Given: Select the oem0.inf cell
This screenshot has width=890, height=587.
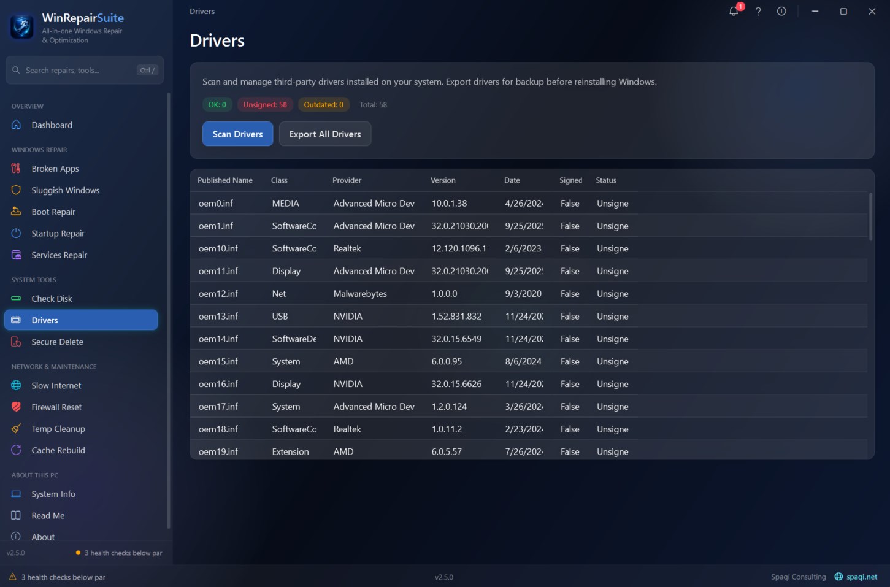Looking at the screenshot, I should [216, 204].
